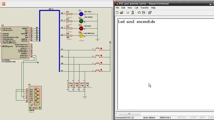
Task: Push the B7 line pushbutton switch
Action: pos(97,71)
